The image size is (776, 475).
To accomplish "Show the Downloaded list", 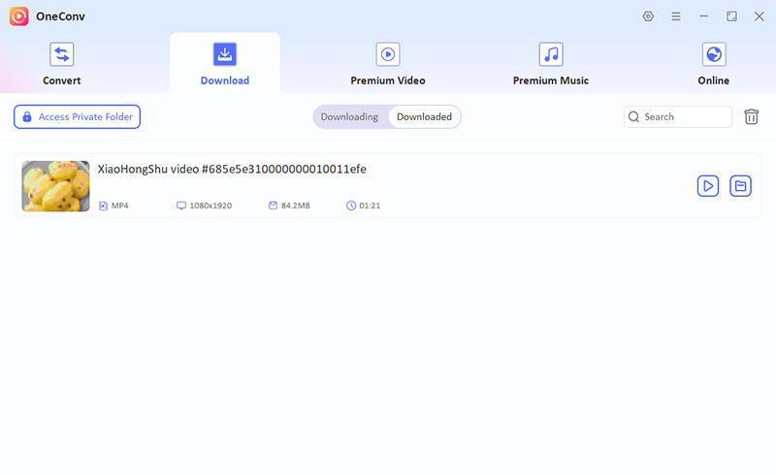I will pyautogui.click(x=424, y=116).
